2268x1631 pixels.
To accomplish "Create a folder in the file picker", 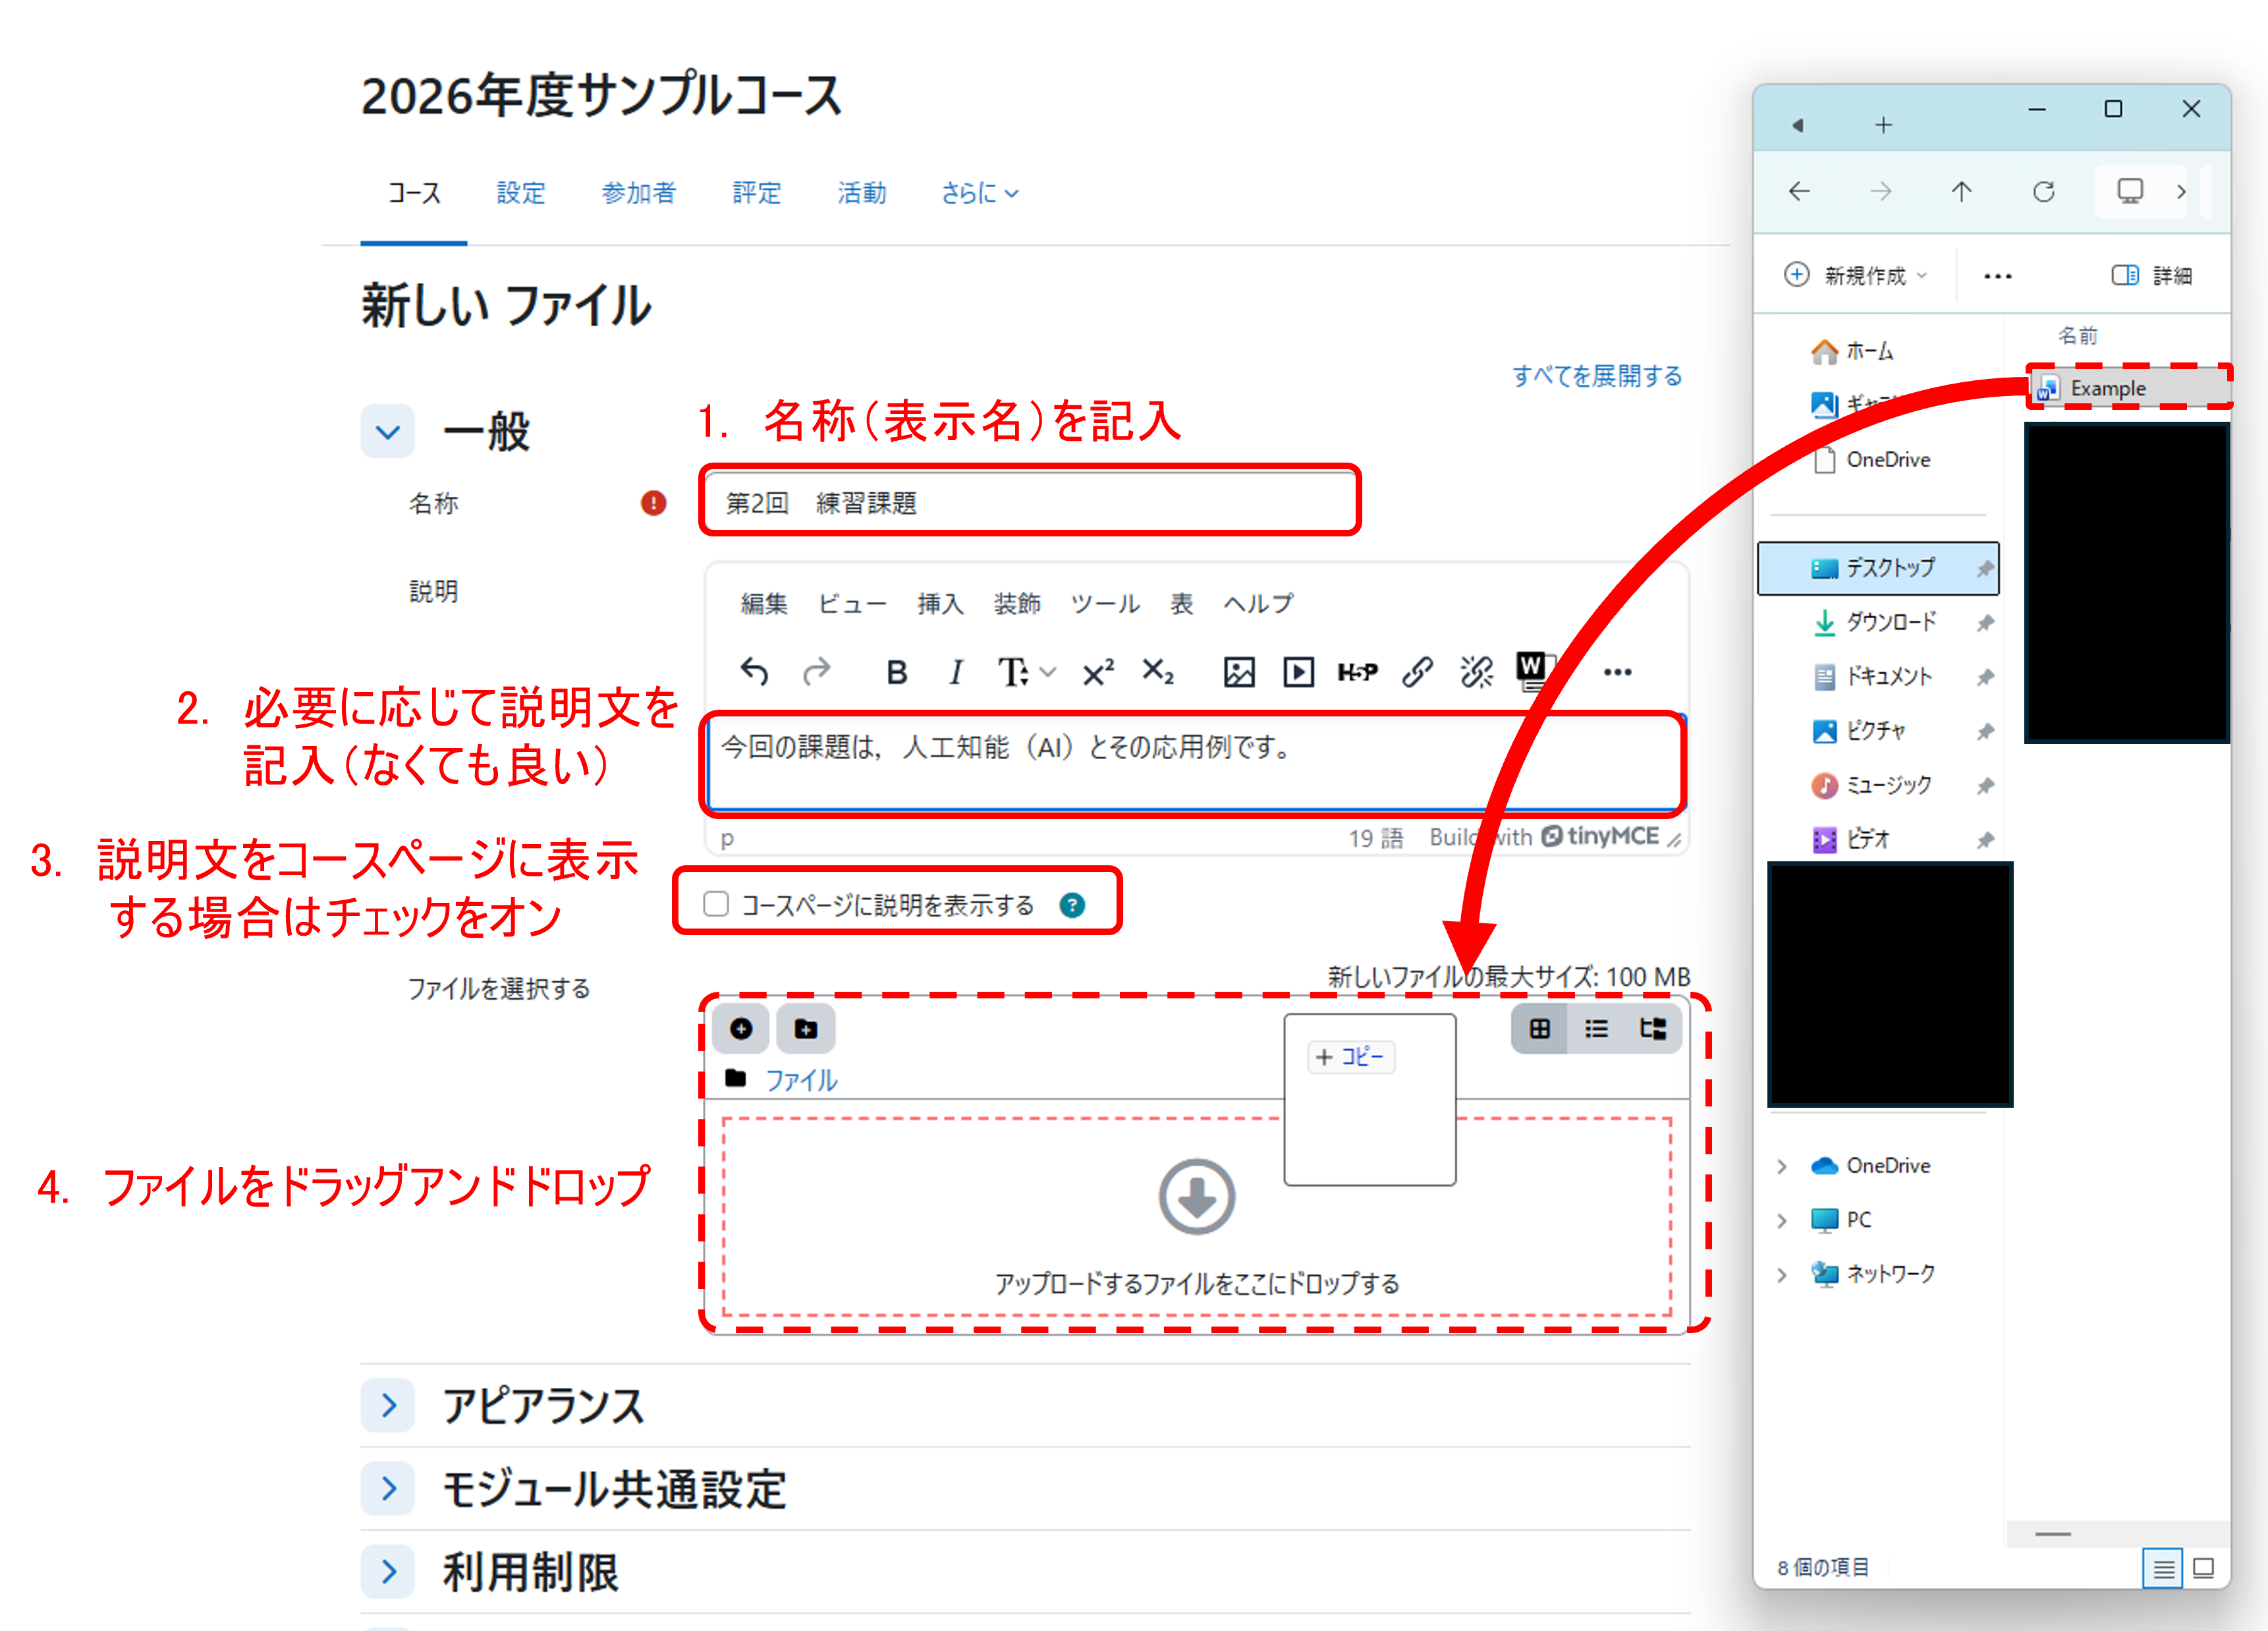I will click(806, 1029).
